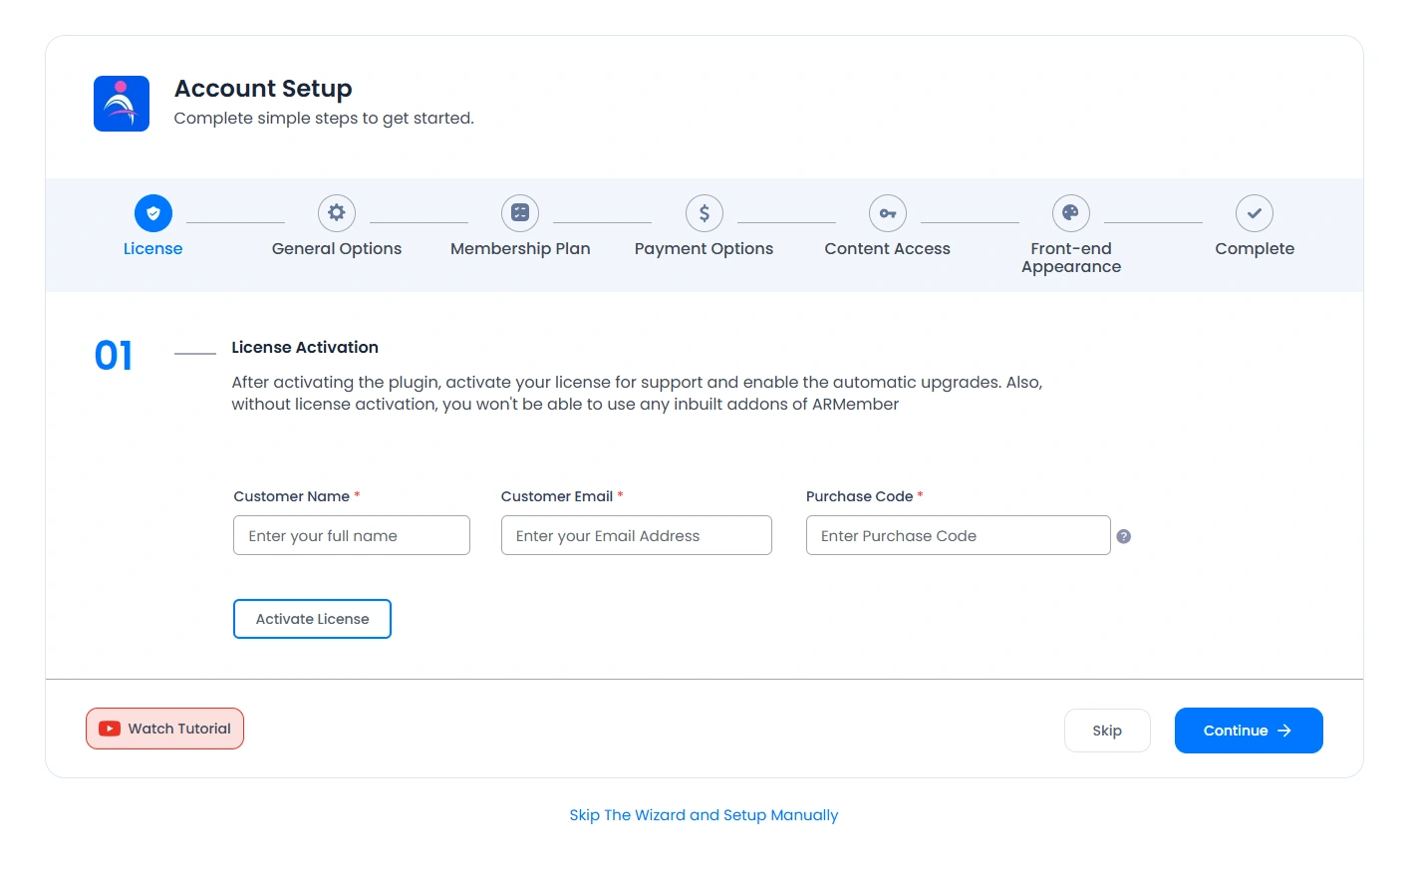Click the ARMember logo
Image resolution: width=1414 pixels, height=881 pixels.
[x=121, y=103]
